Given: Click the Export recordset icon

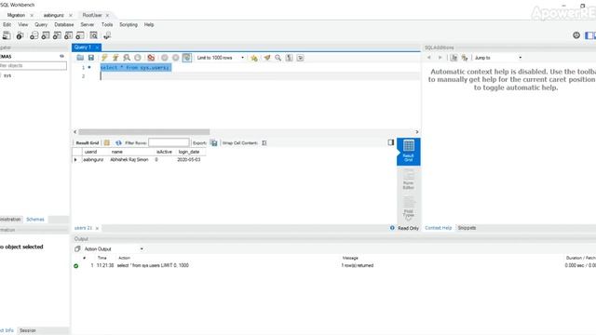Looking at the screenshot, I should click(x=214, y=142).
